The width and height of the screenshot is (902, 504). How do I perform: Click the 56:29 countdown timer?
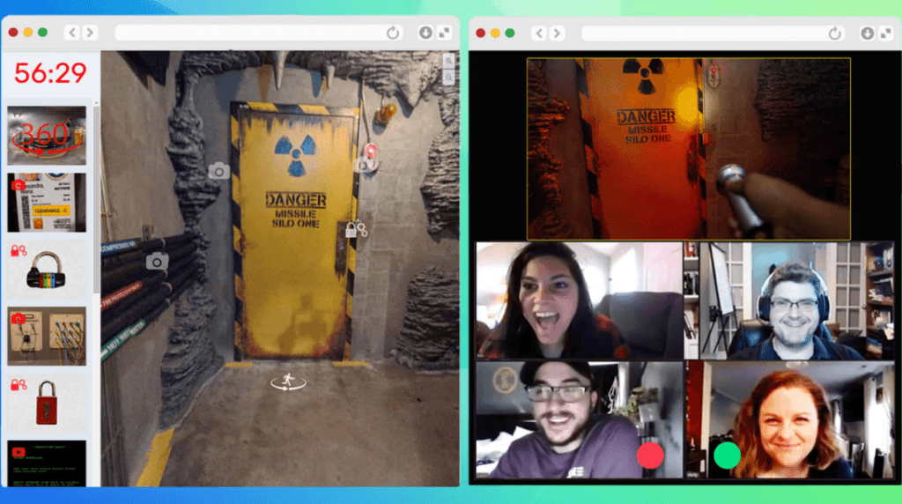50,73
